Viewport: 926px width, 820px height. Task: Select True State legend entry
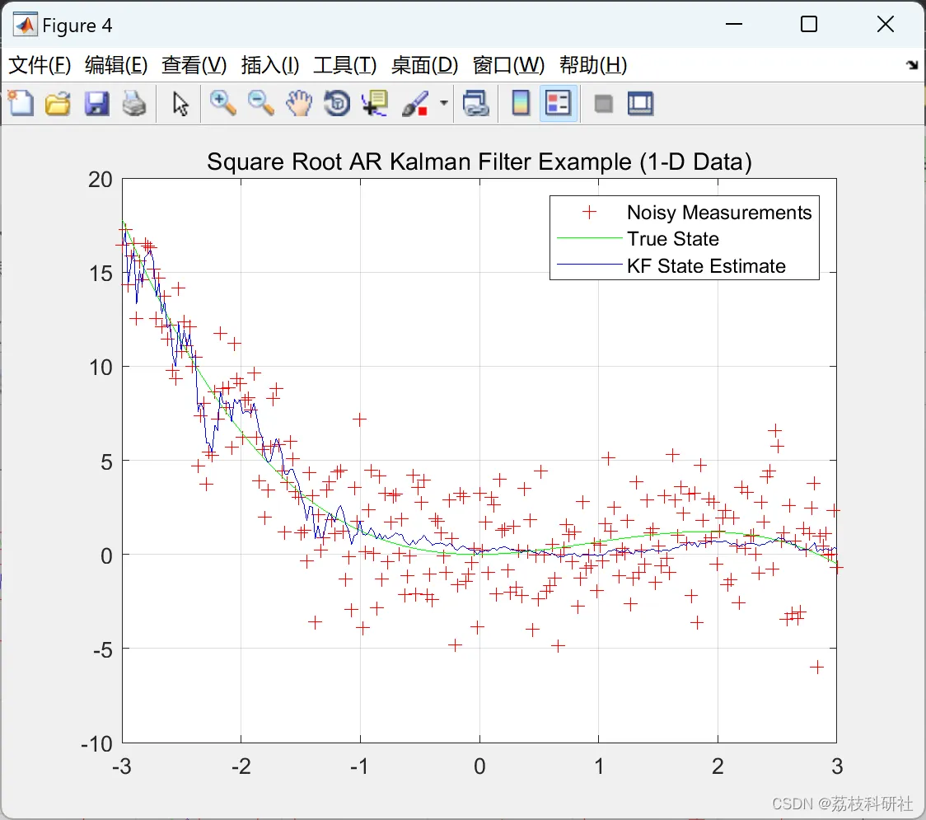[672, 239]
